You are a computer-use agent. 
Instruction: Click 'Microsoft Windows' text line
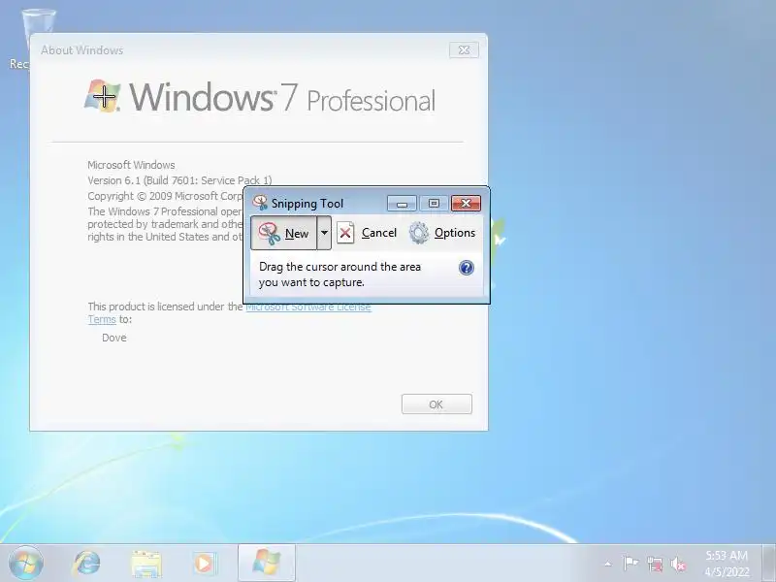(x=131, y=165)
